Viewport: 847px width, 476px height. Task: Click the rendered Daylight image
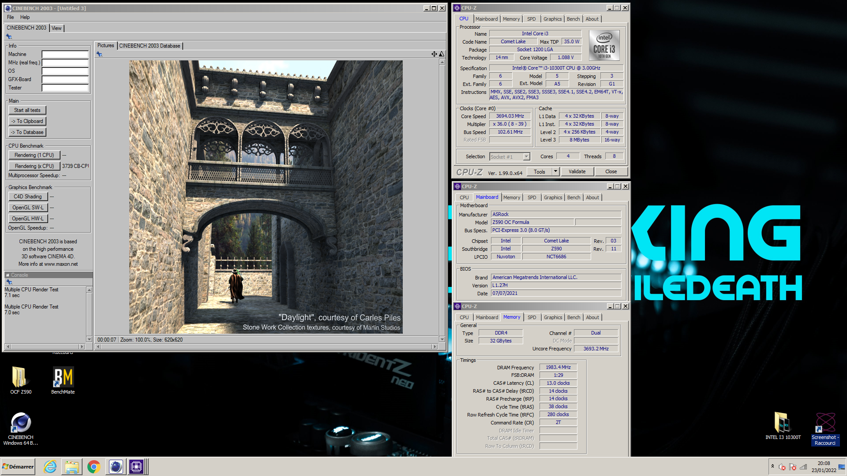click(266, 197)
